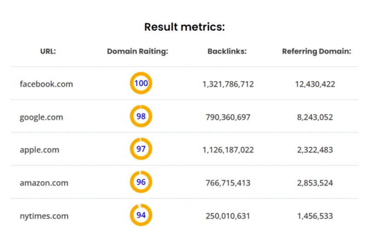
Task: Click the google.com URL cell
Action: click(41, 117)
